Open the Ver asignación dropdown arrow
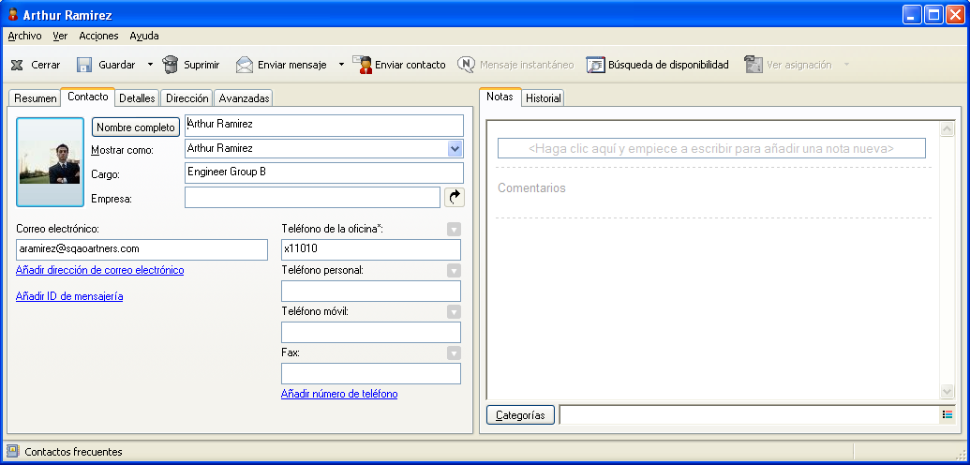The height and width of the screenshot is (465, 970). click(846, 65)
